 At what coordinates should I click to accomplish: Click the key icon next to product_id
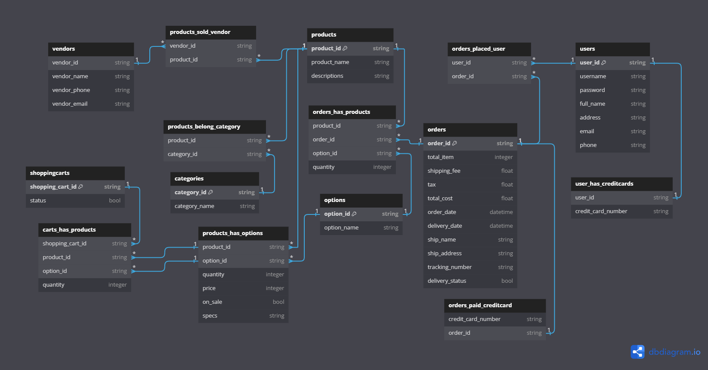pyautogui.click(x=345, y=49)
